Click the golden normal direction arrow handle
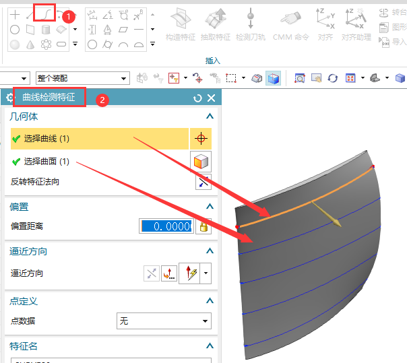Image resolution: width=407 pixels, height=363 pixels. (x=337, y=223)
